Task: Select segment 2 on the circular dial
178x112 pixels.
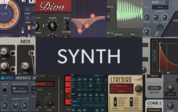Action: click(13, 5)
